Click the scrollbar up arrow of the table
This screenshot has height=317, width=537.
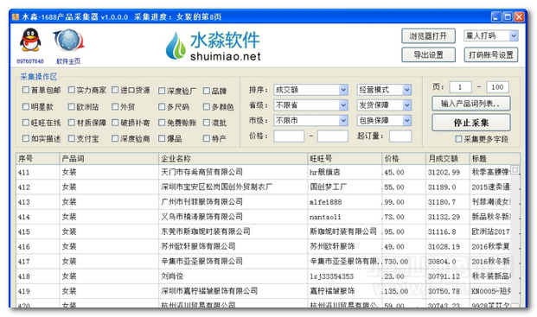[515, 169]
